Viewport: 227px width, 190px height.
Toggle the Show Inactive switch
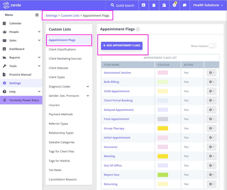[x=212, y=46]
